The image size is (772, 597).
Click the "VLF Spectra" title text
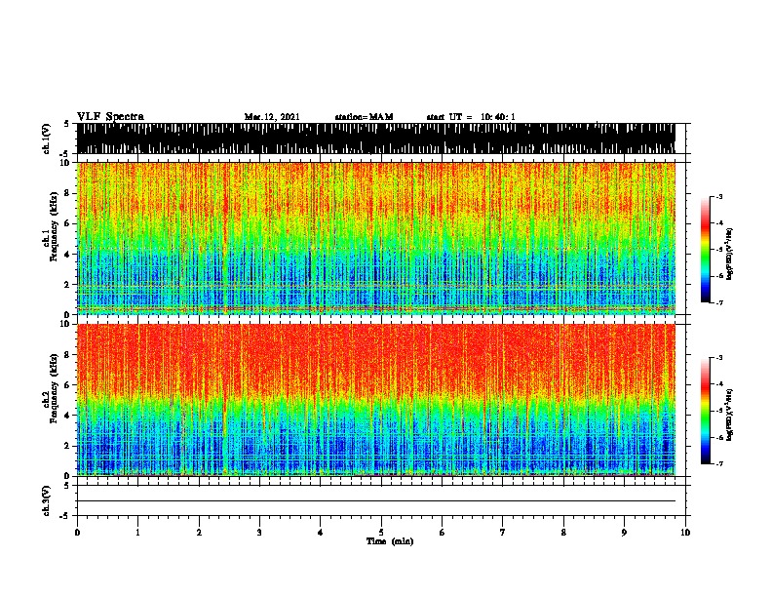[111, 117]
